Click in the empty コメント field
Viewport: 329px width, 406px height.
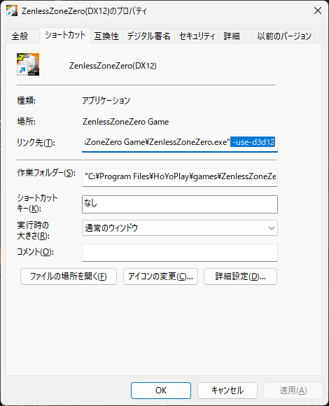point(180,253)
